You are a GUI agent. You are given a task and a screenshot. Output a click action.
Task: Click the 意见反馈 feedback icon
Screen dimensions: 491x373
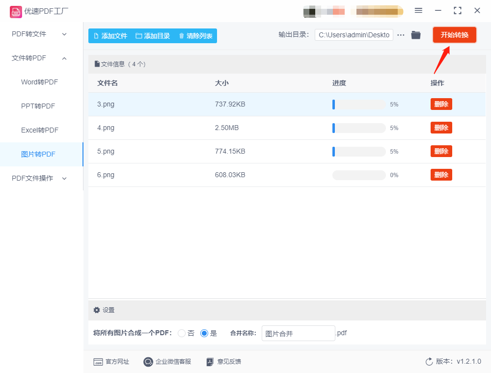pyautogui.click(x=210, y=362)
